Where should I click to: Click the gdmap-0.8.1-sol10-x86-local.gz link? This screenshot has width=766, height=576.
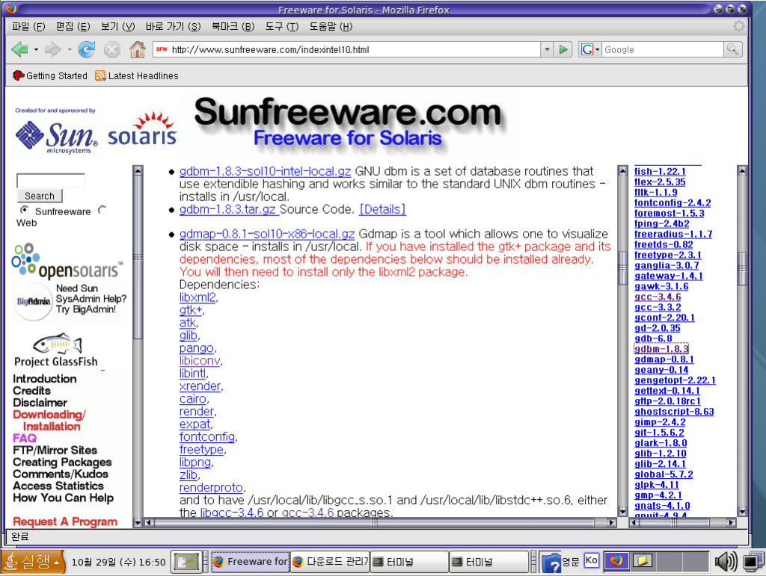267,234
